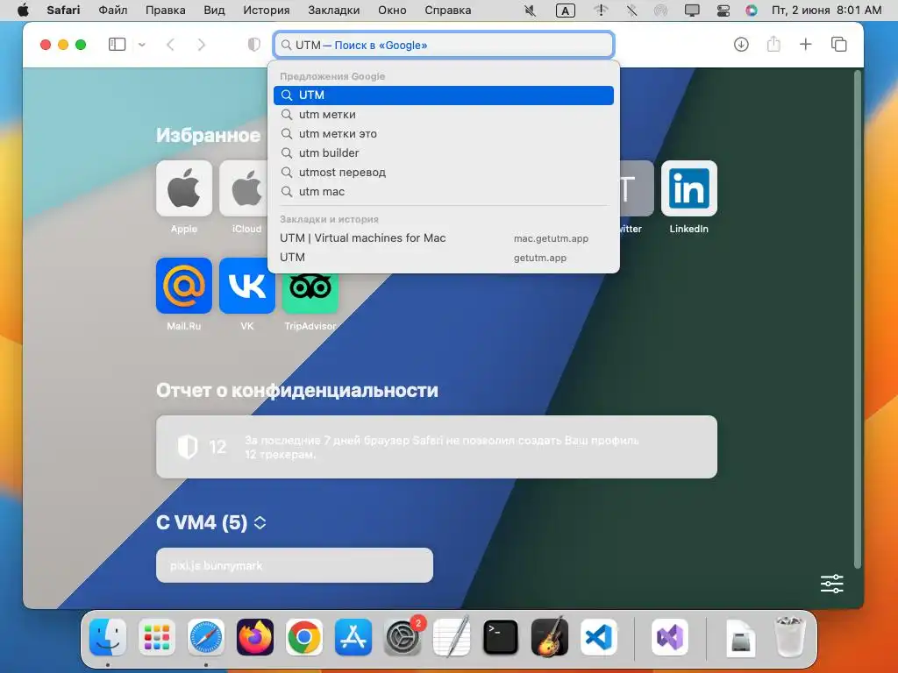Open TextEdit from the Dock
This screenshot has width=898, height=673.
(452, 637)
